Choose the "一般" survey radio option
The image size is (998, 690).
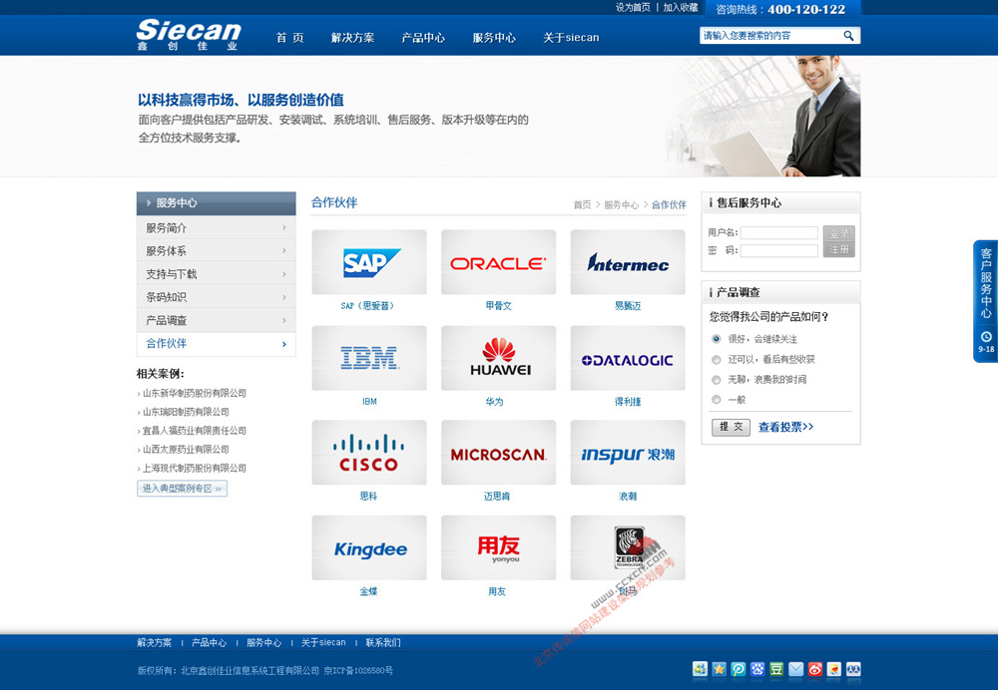[716, 400]
